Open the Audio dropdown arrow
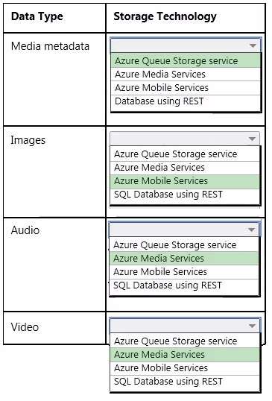This screenshot has height=401, width=272. (x=252, y=230)
